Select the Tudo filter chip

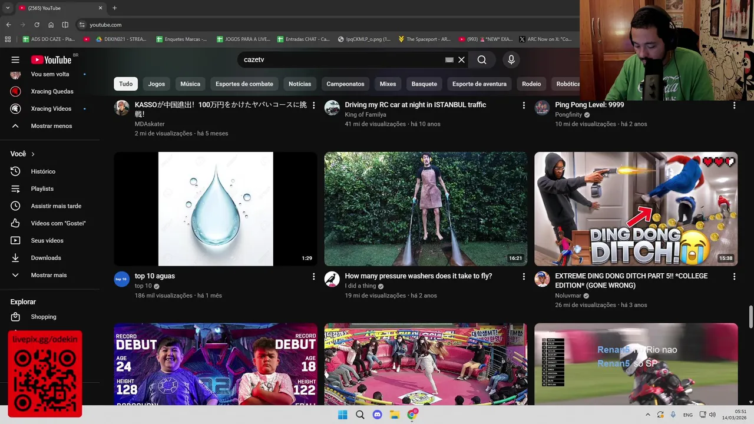pyautogui.click(x=126, y=84)
